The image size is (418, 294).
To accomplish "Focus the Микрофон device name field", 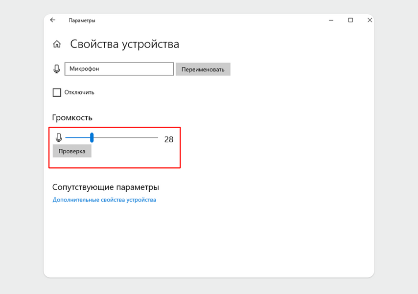I will click(119, 69).
